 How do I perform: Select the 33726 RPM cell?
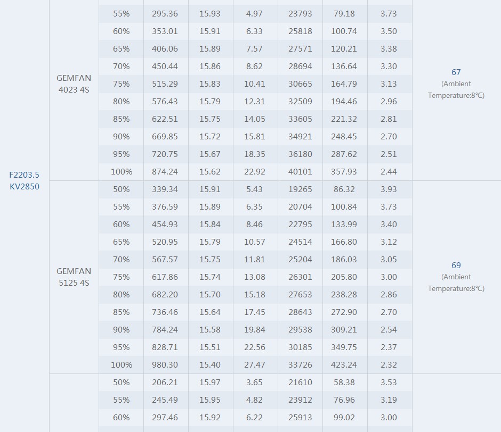coord(300,365)
